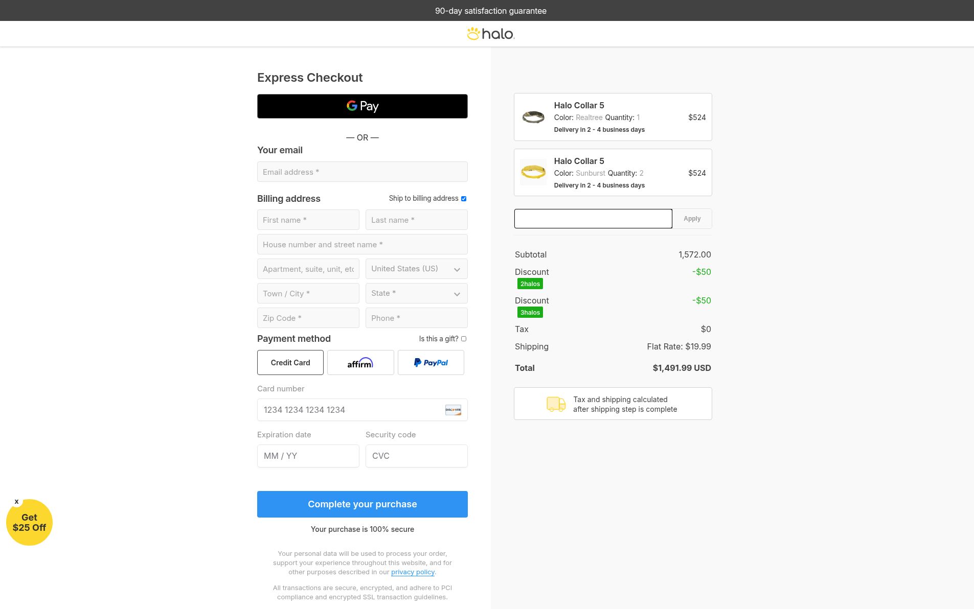The image size is (974, 609).
Task: Click the Halo logo in header
Action: click(490, 34)
